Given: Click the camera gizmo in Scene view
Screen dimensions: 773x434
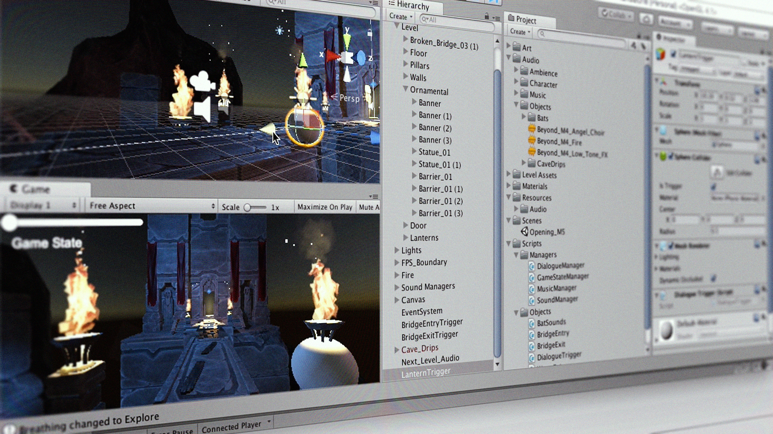Looking at the screenshot, I should click(202, 83).
